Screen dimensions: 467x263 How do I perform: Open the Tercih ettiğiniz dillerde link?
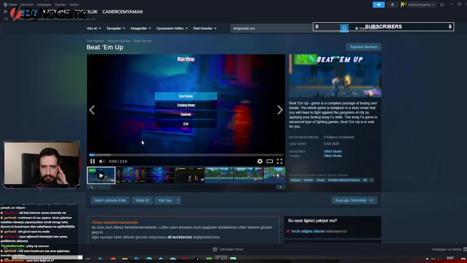coord(308,231)
